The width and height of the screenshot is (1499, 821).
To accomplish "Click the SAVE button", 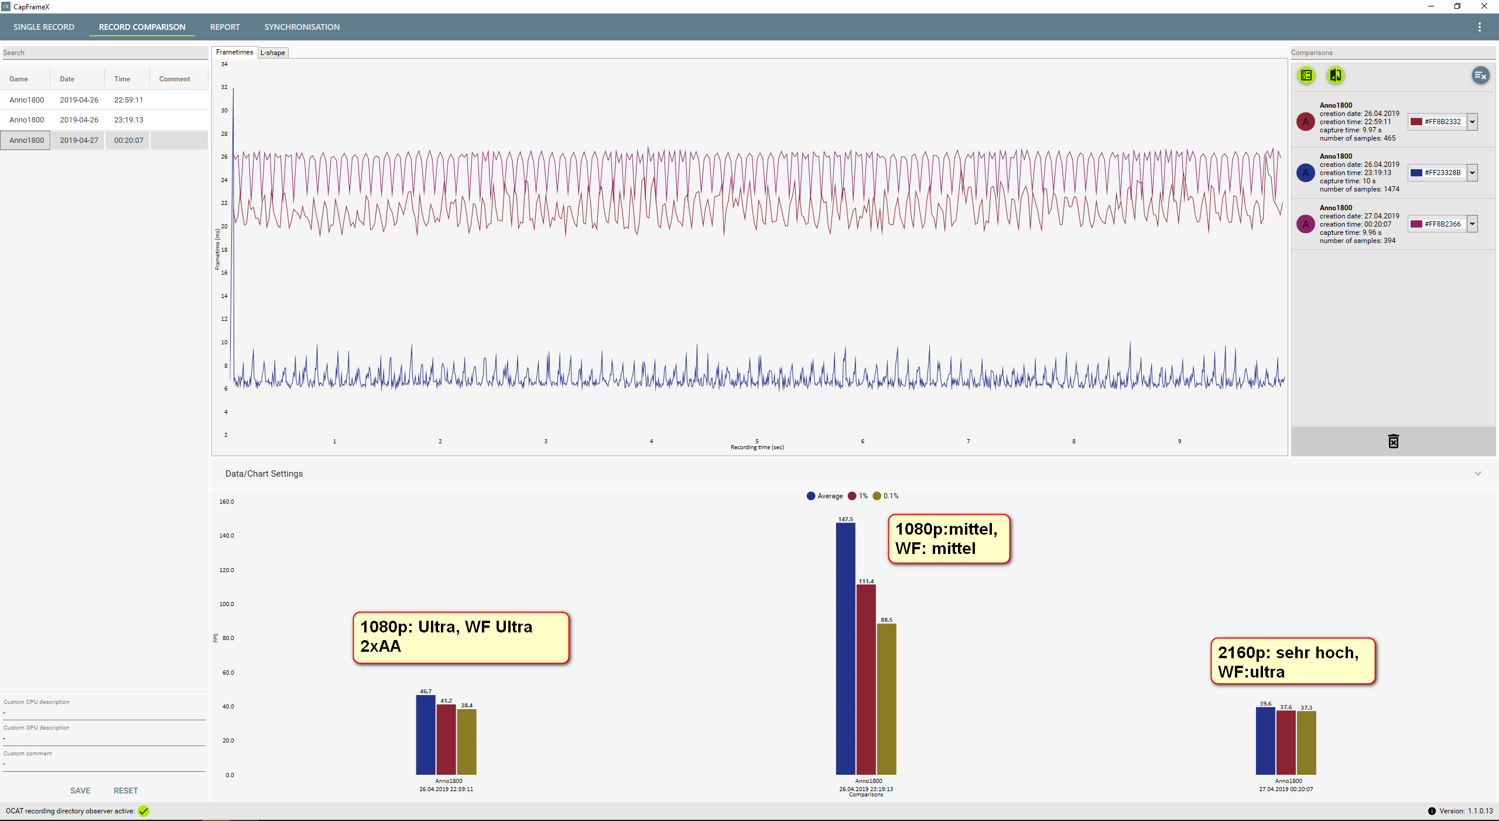I will [80, 791].
